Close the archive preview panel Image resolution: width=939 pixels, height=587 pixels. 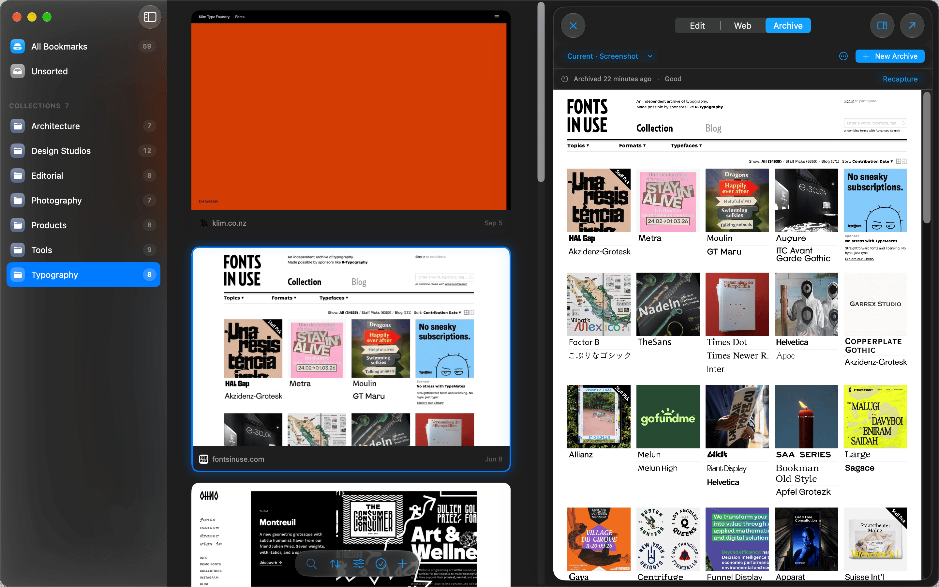[x=573, y=26]
